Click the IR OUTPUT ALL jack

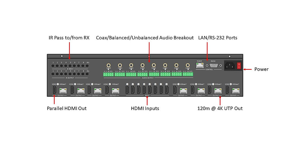click(87, 74)
